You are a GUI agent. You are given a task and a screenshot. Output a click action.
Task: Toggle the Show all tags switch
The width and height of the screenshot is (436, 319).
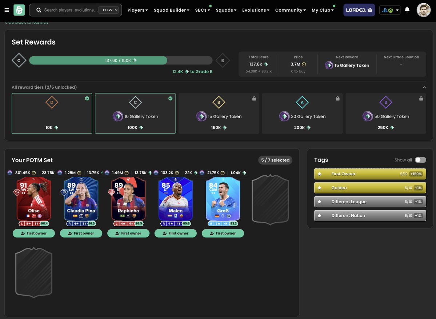pyautogui.click(x=420, y=160)
